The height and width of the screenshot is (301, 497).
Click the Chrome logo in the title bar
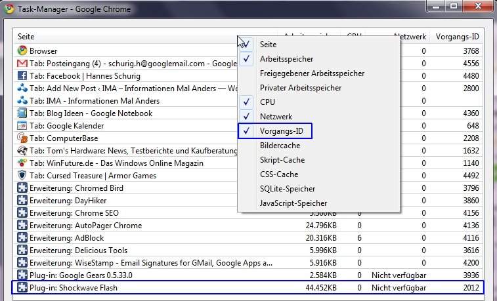click(9, 9)
